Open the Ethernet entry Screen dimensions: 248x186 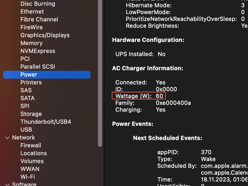click(x=32, y=12)
